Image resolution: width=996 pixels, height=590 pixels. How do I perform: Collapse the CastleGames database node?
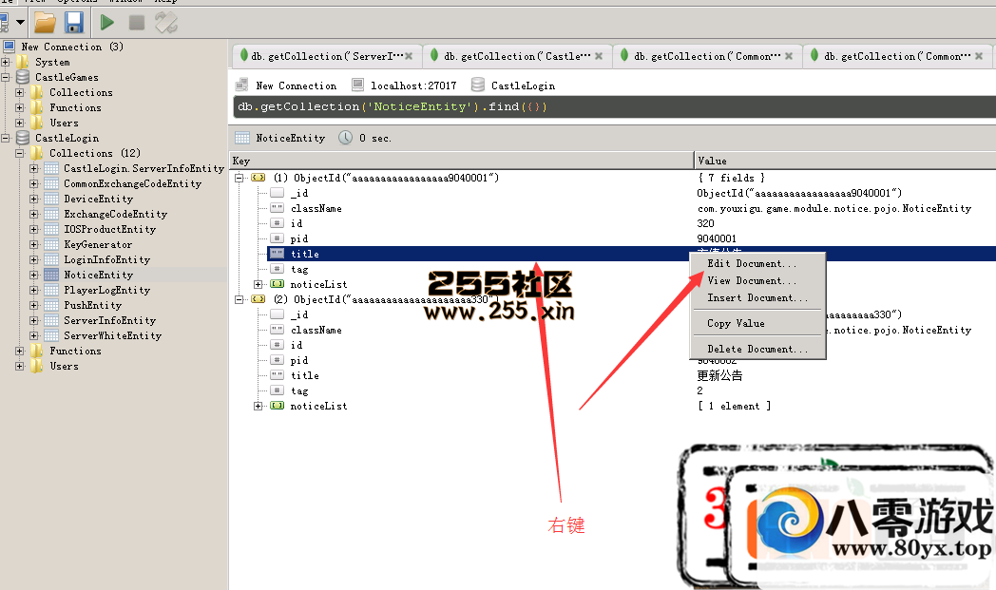pos(6,77)
